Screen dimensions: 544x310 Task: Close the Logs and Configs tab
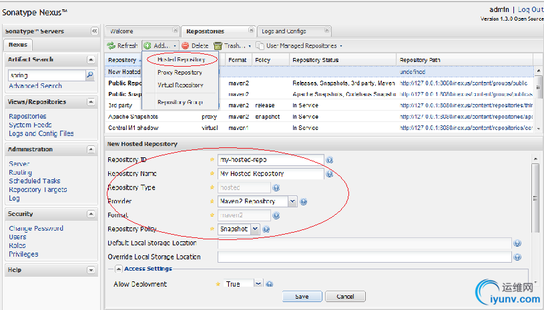[x=327, y=31]
